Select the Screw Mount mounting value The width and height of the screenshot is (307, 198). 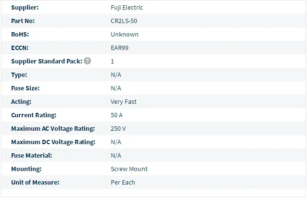coord(129,169)
